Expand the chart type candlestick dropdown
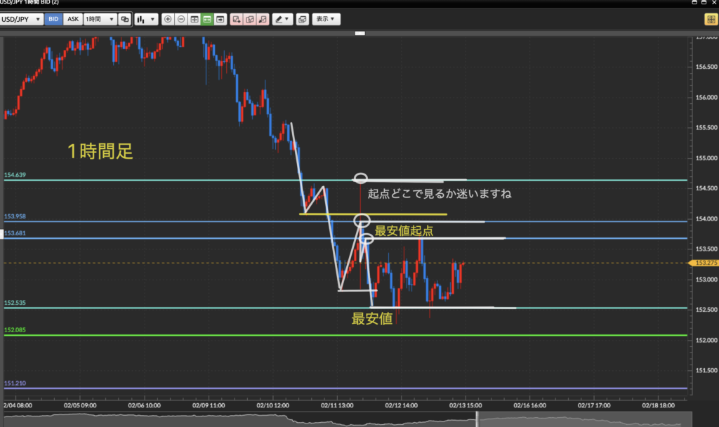 click(x=147, y=20)
